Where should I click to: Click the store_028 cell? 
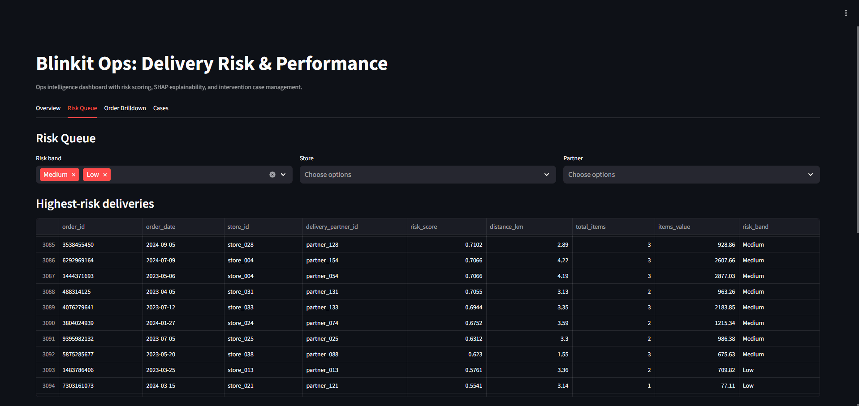263,245
